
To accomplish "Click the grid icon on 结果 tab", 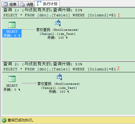I will pos(6,4).
